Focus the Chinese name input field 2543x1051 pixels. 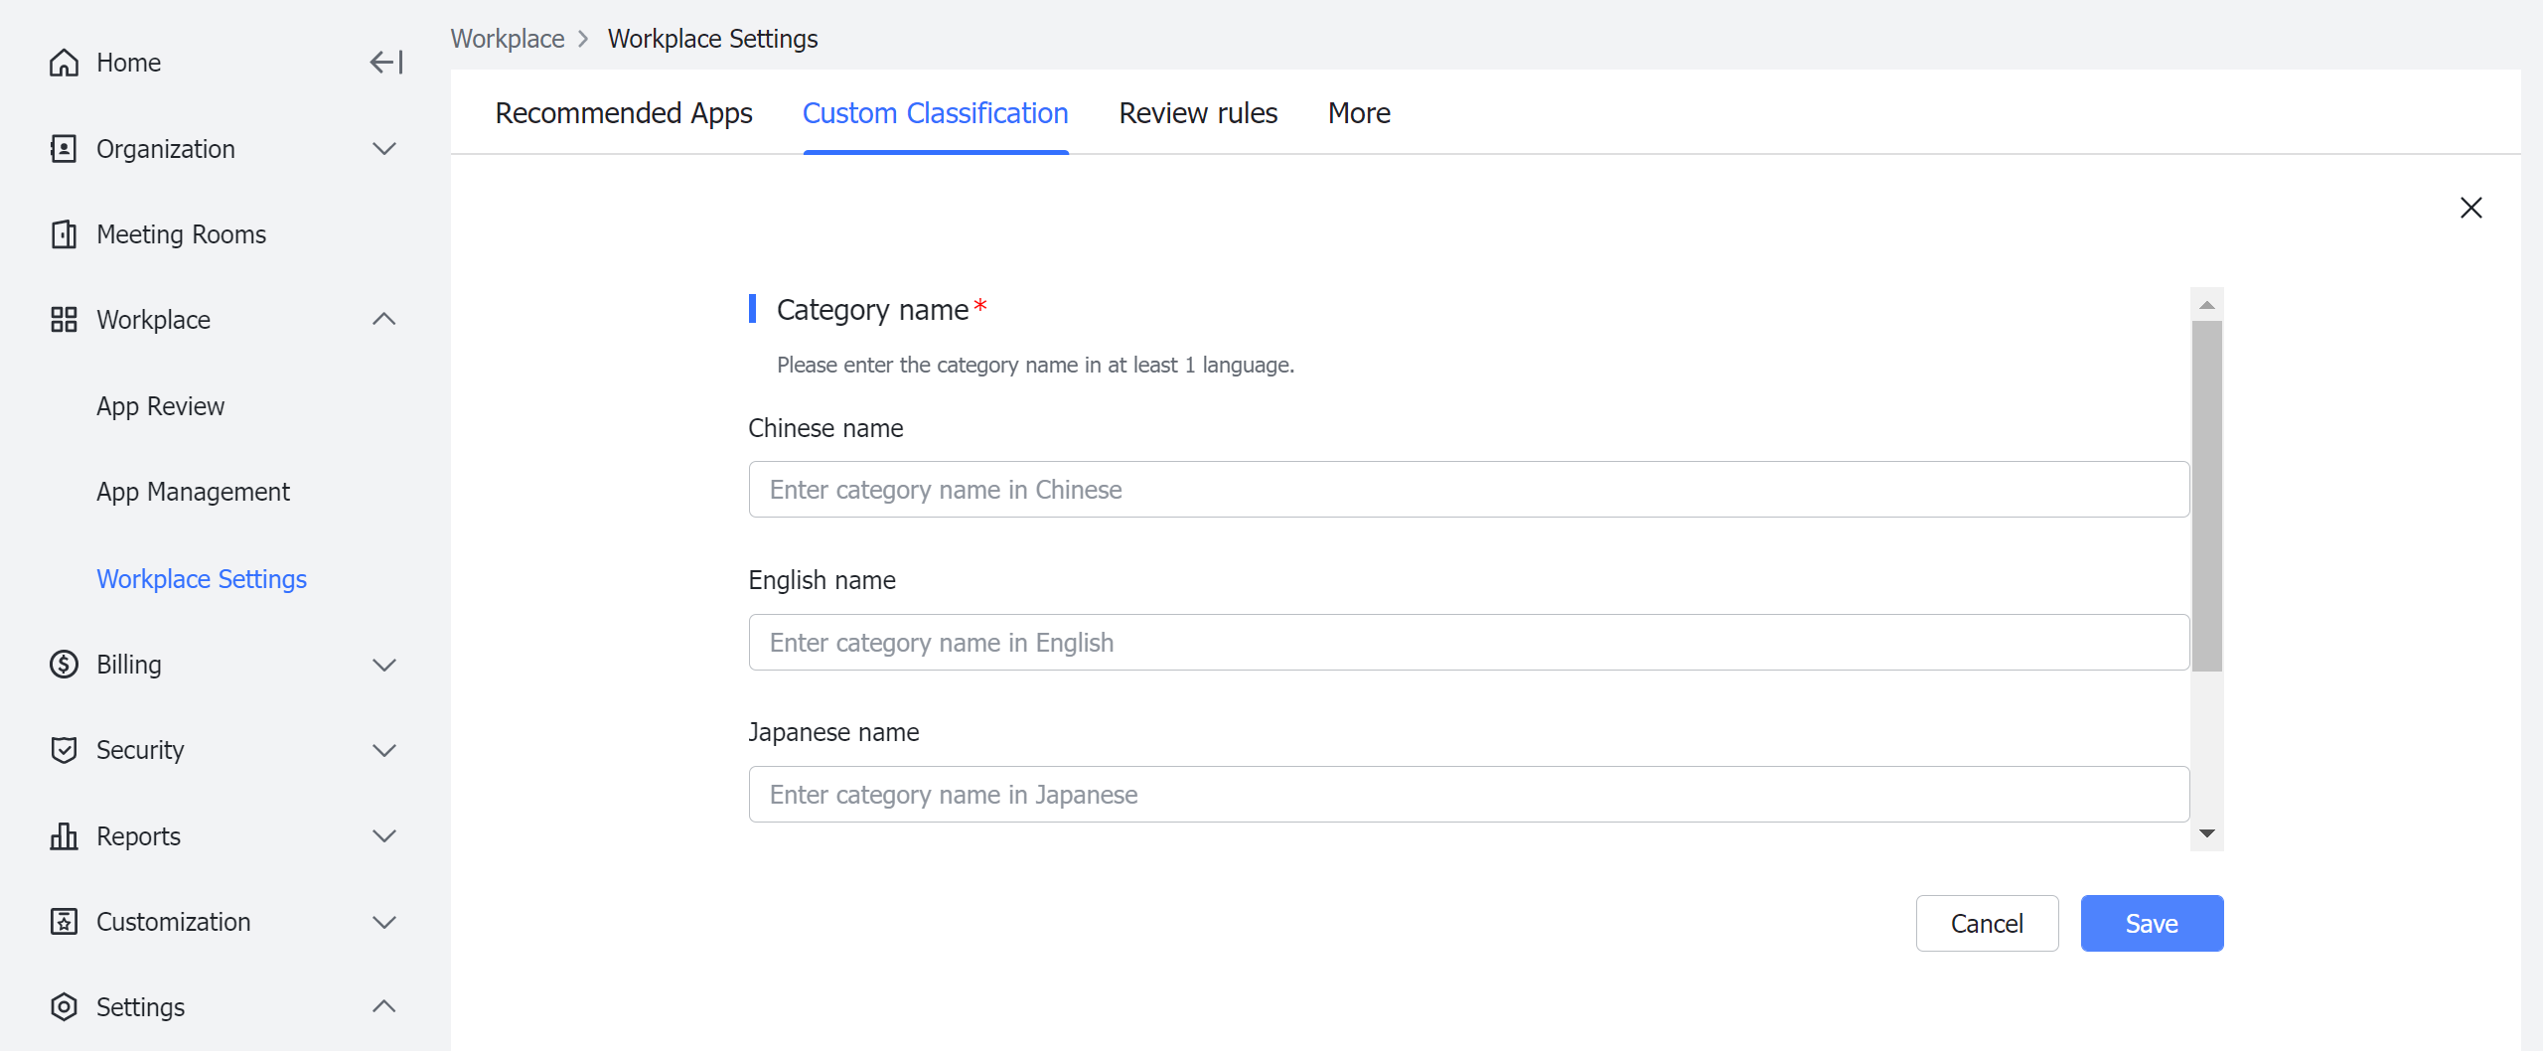1469,490
